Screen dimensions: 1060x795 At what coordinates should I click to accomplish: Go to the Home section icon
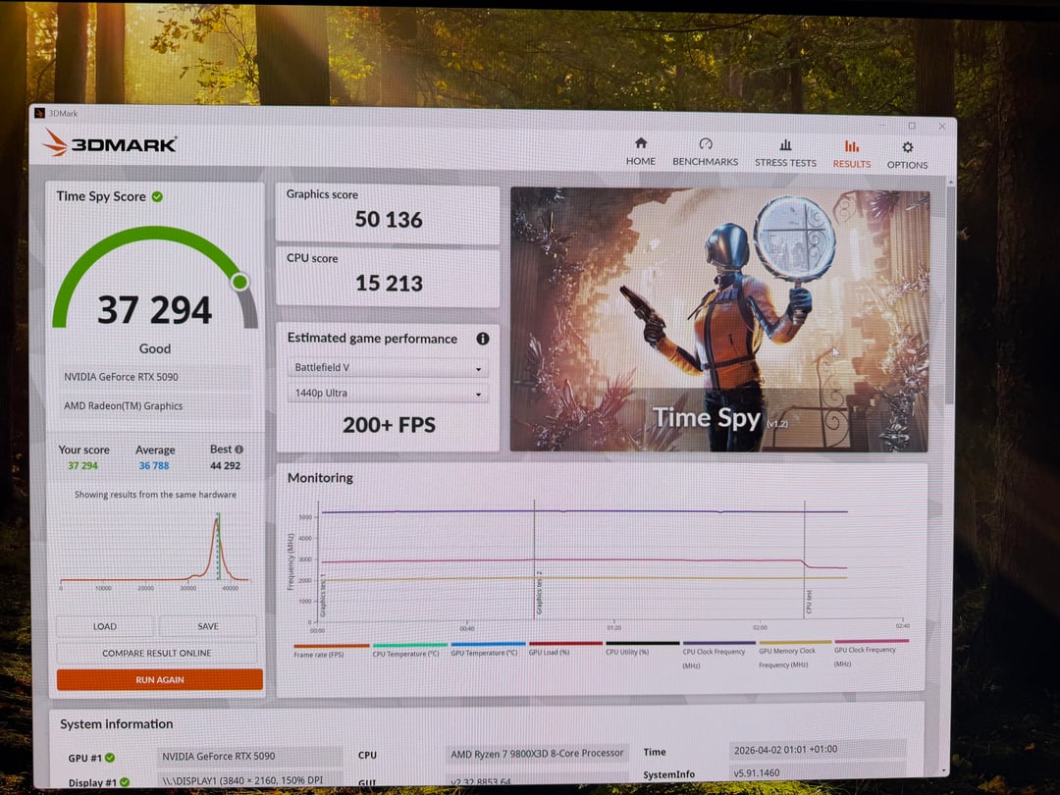pos(641,143)
